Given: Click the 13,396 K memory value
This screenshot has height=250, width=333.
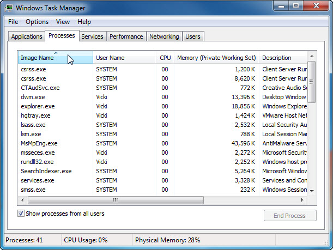Looking at the screenshot, I should point(244,97).
